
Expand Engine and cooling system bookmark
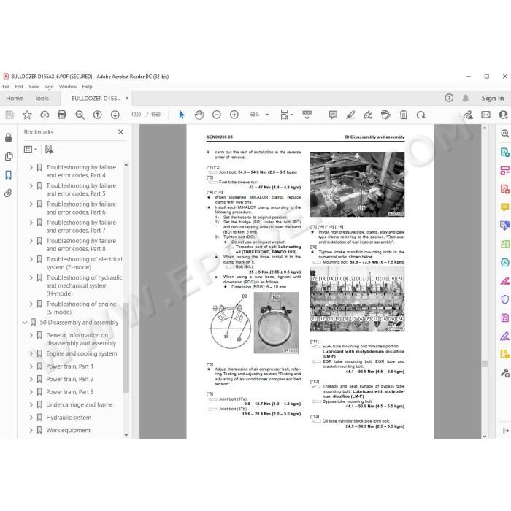31,353
